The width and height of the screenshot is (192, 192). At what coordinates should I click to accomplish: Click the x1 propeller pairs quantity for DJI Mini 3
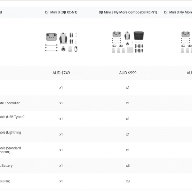61,181
